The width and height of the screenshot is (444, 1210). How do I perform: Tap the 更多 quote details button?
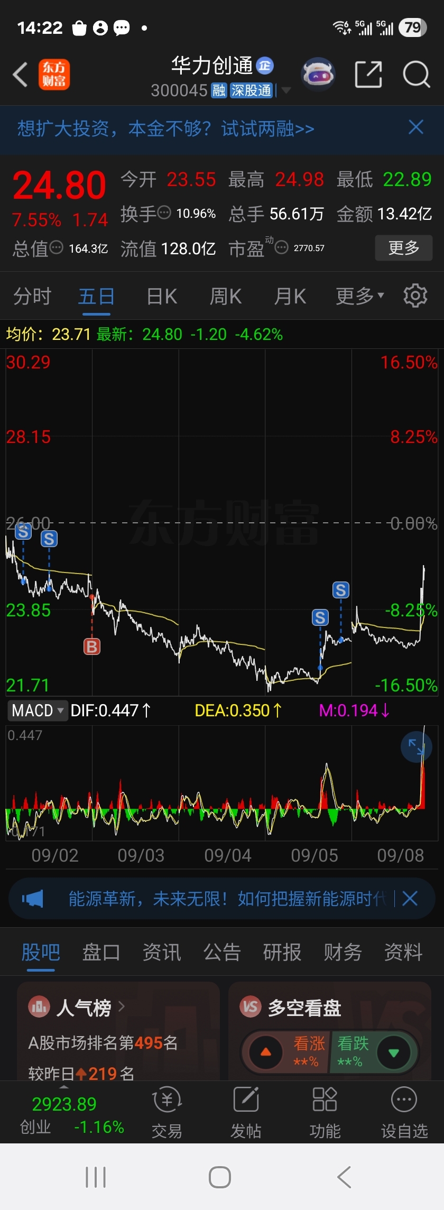tap(404, 247)
